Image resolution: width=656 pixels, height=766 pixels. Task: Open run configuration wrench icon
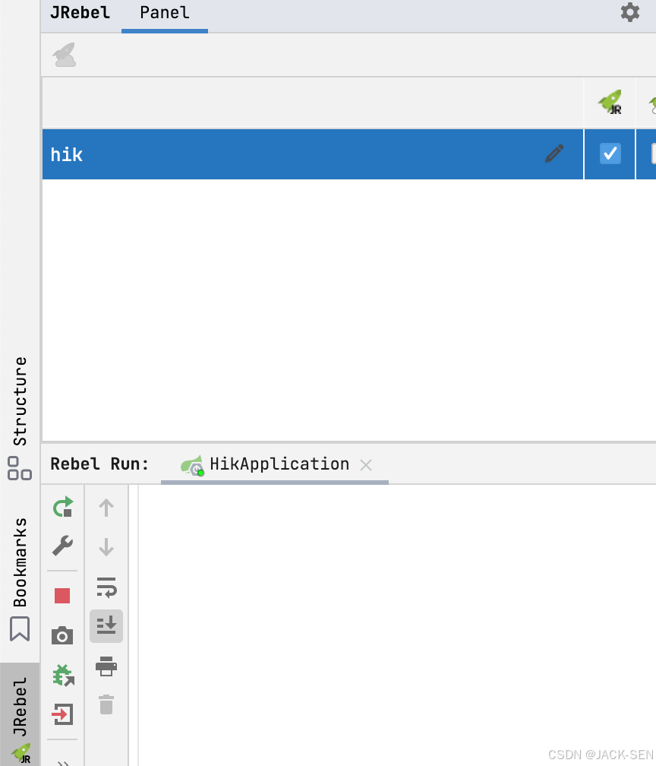click(x=62, y=546)
